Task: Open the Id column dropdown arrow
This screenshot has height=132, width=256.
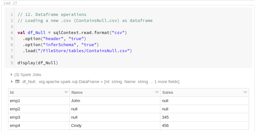Action: [x=66, y=92]
